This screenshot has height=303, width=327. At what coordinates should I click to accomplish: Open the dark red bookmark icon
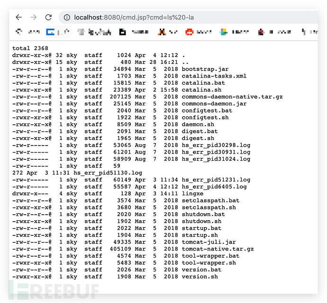tap(261, 32)
